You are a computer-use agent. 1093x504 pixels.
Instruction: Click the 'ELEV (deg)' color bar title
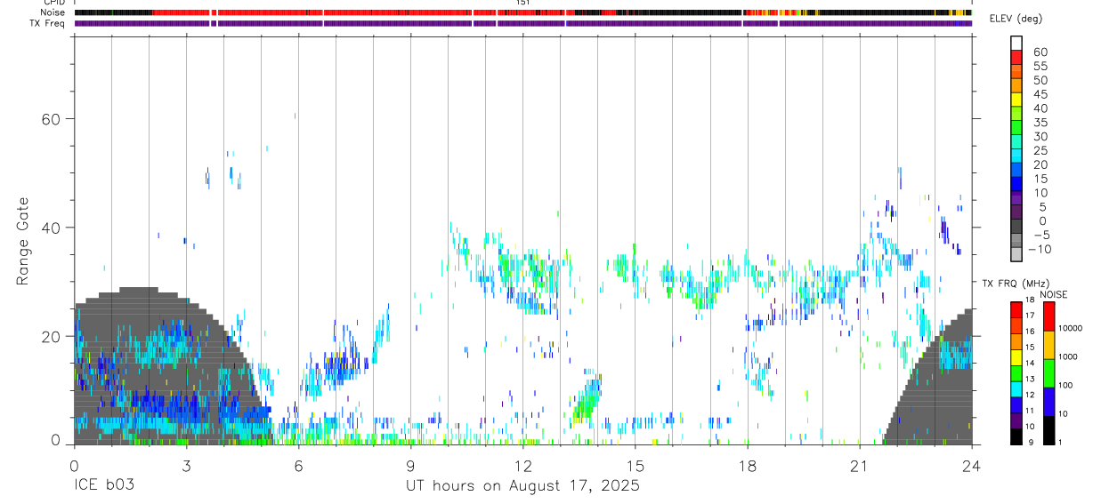1016,19
